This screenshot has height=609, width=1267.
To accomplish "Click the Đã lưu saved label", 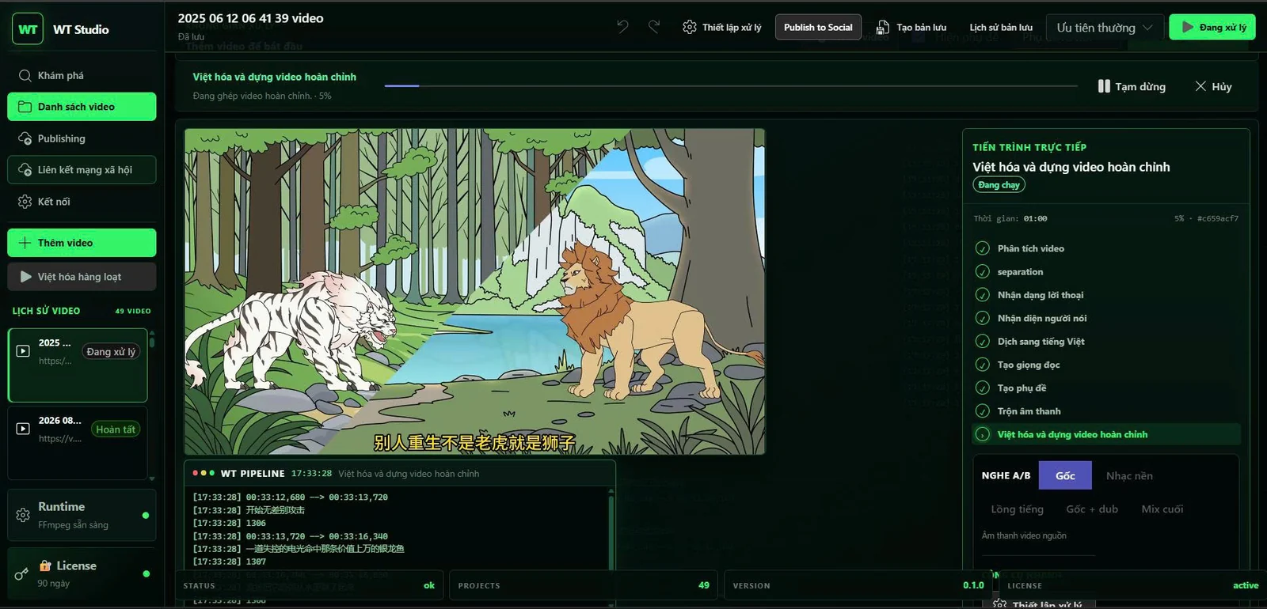I will (x=191, y=37).
